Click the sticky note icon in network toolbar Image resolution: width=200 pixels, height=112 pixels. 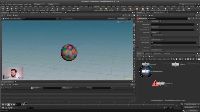pos(188,59)
